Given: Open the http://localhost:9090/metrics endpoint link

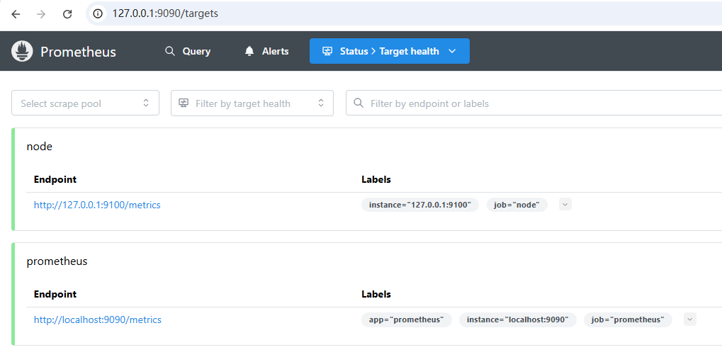Looking at the screenshot, I should tap(98, 319).
